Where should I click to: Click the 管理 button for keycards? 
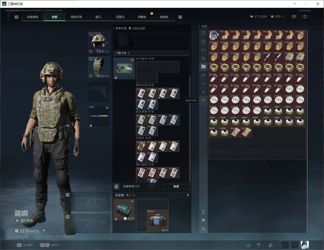click(176, 186)
